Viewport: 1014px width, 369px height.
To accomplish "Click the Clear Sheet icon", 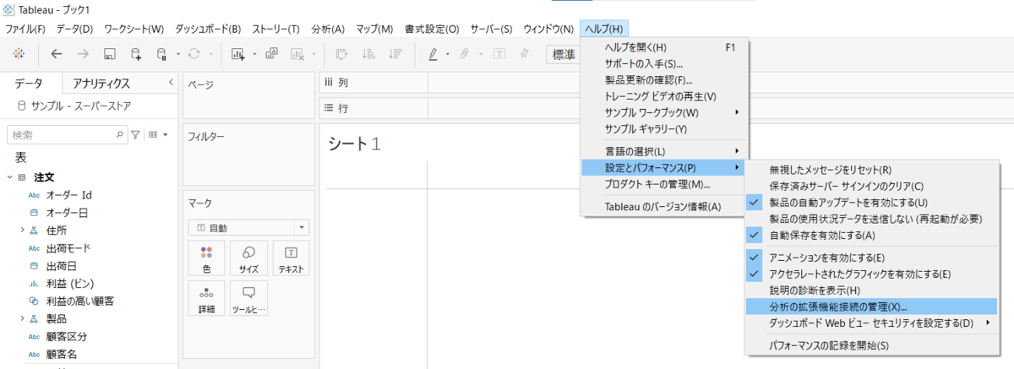I will tap(297, 54).
